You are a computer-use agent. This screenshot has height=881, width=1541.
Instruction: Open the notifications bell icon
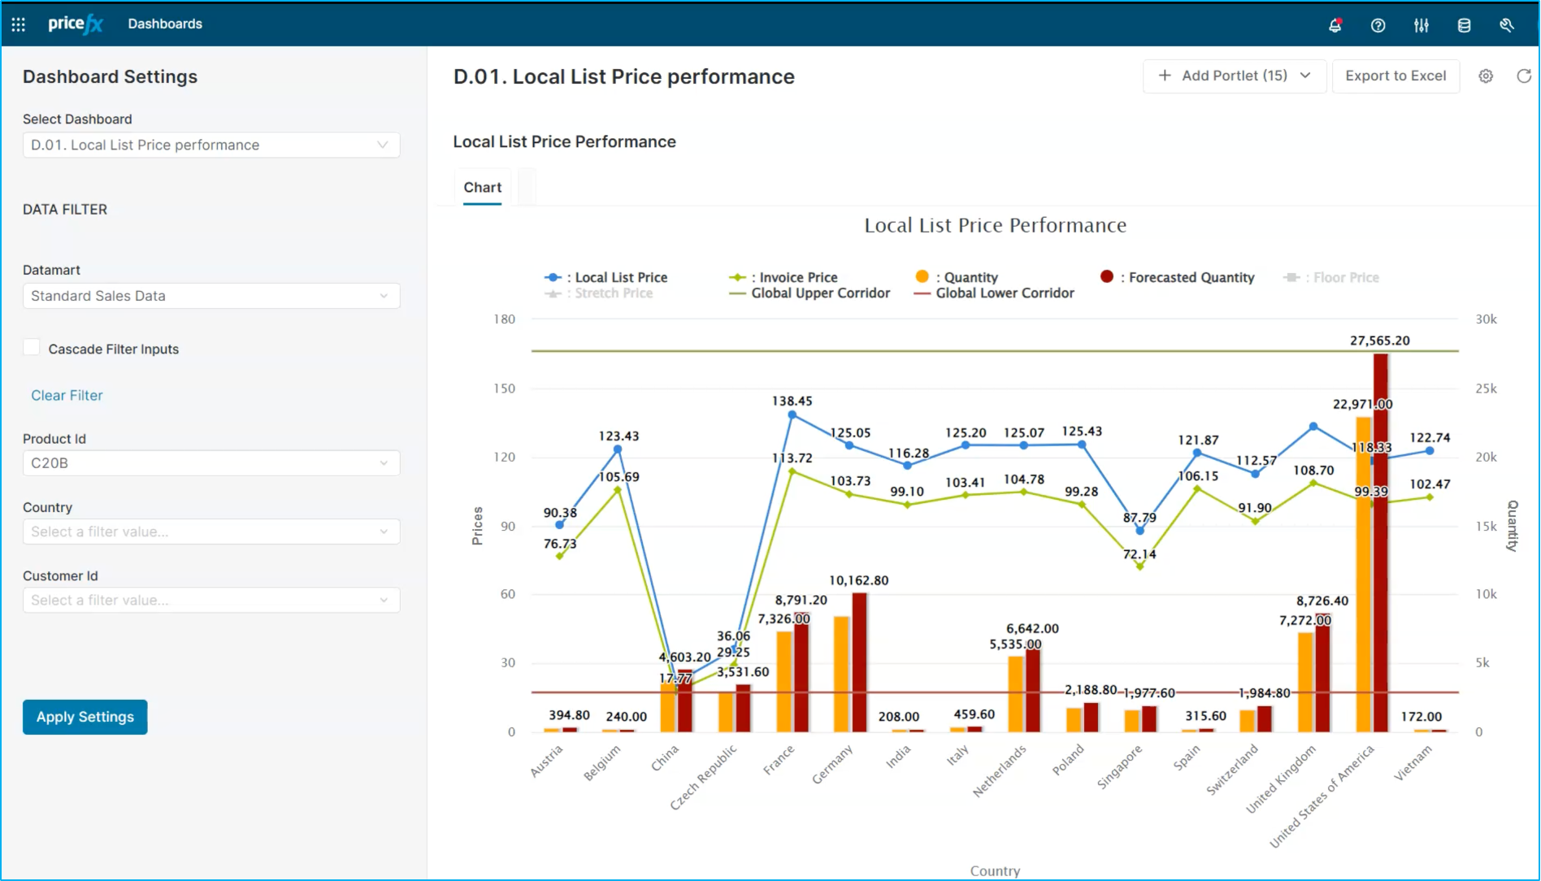(1335, 25)
